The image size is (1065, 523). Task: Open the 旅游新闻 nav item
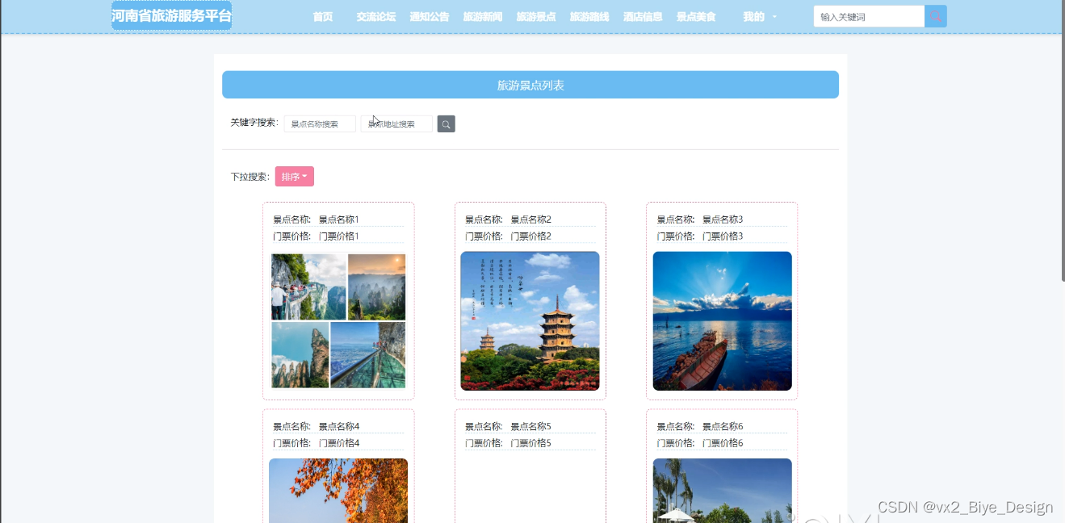point(483,16)
